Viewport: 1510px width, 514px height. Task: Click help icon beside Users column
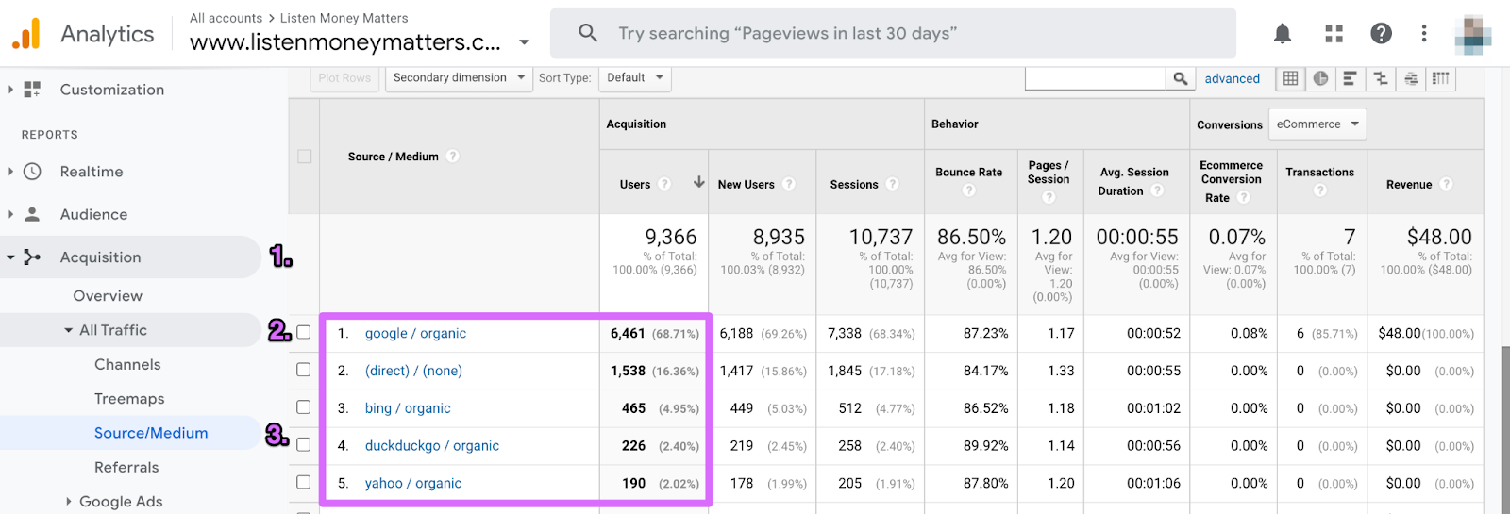(x=664, y=184)
